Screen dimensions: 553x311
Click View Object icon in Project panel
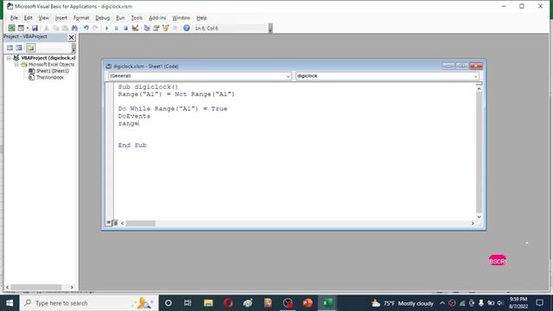pos(19,48)
